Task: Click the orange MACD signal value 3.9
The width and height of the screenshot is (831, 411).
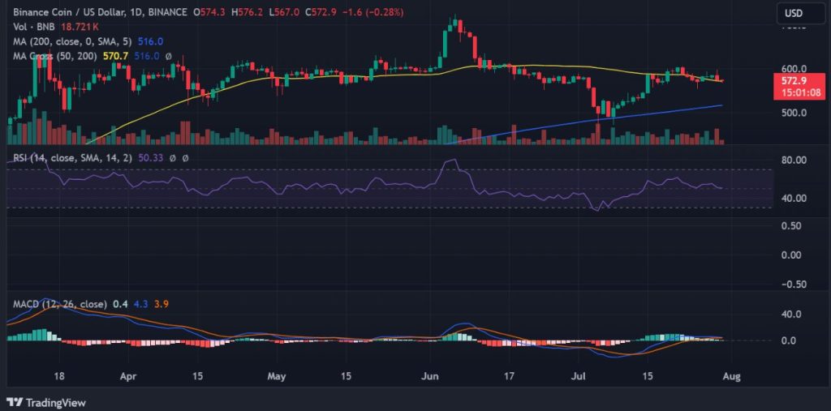Action: tap(161, 305)
